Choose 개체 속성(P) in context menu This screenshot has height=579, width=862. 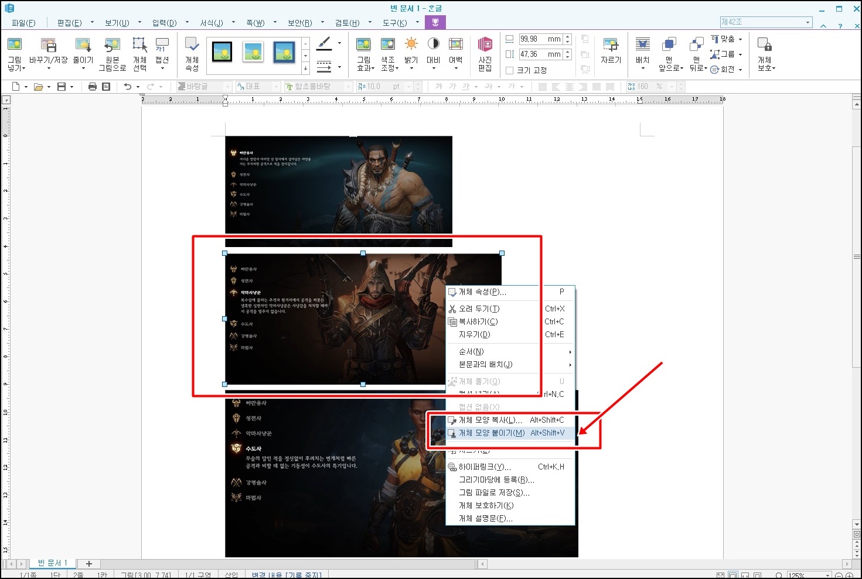click(510, 292)
